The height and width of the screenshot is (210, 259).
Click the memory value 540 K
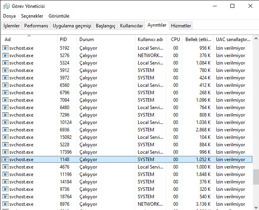point(205,197)
